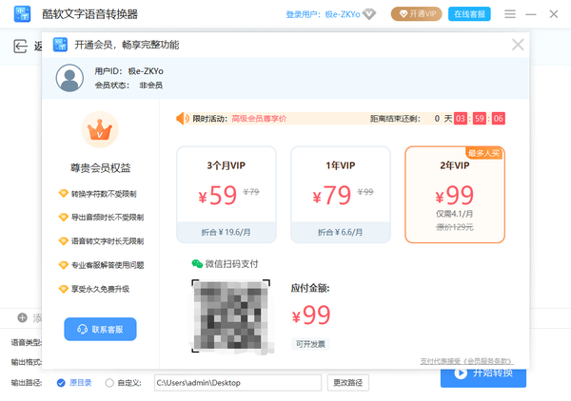Click the diamond icon beside 转换字符数不受限制

64,194
